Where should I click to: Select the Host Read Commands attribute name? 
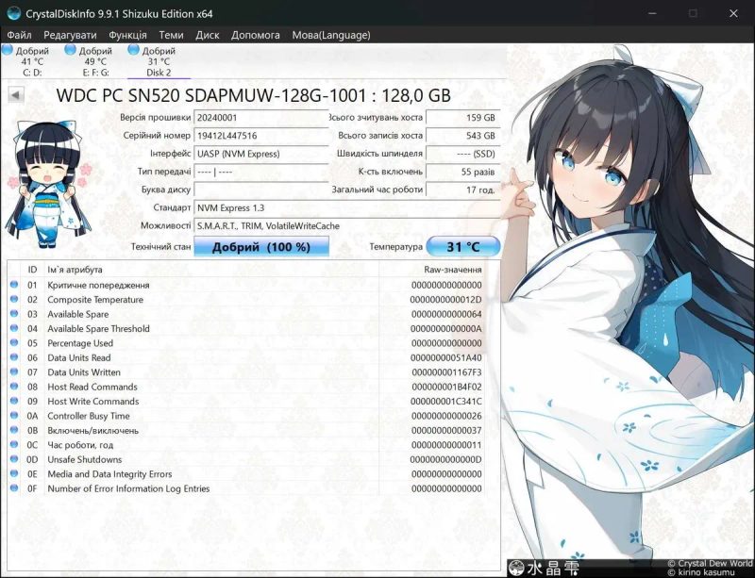pyautogui.click(x=92, y=387)
